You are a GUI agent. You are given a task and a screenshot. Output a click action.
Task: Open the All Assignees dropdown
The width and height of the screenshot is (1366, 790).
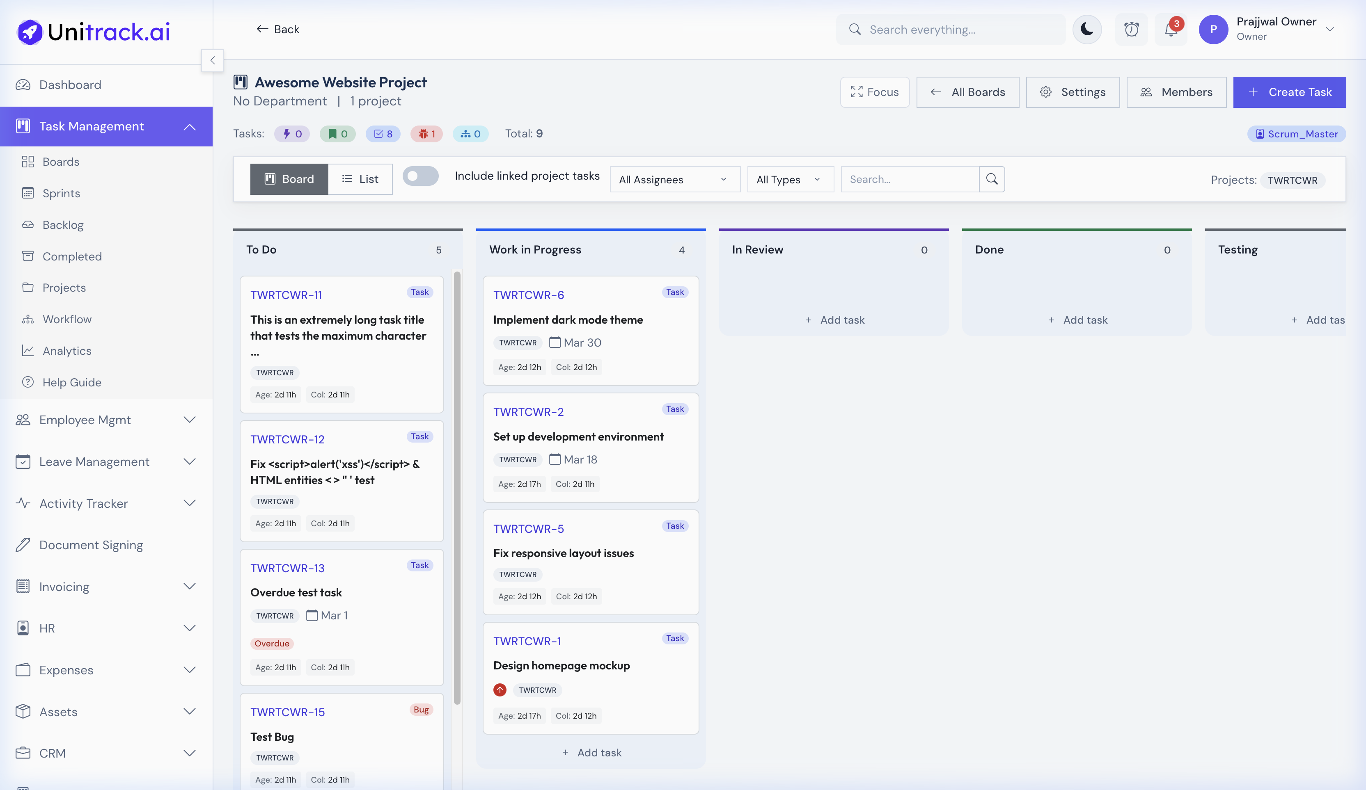[674, 179]
